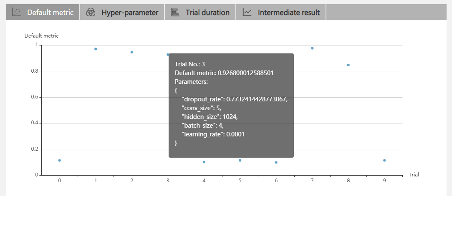Select the trial 9 data point
The height and width of the screenshot is (229, 452).
(x=384, y=161)
